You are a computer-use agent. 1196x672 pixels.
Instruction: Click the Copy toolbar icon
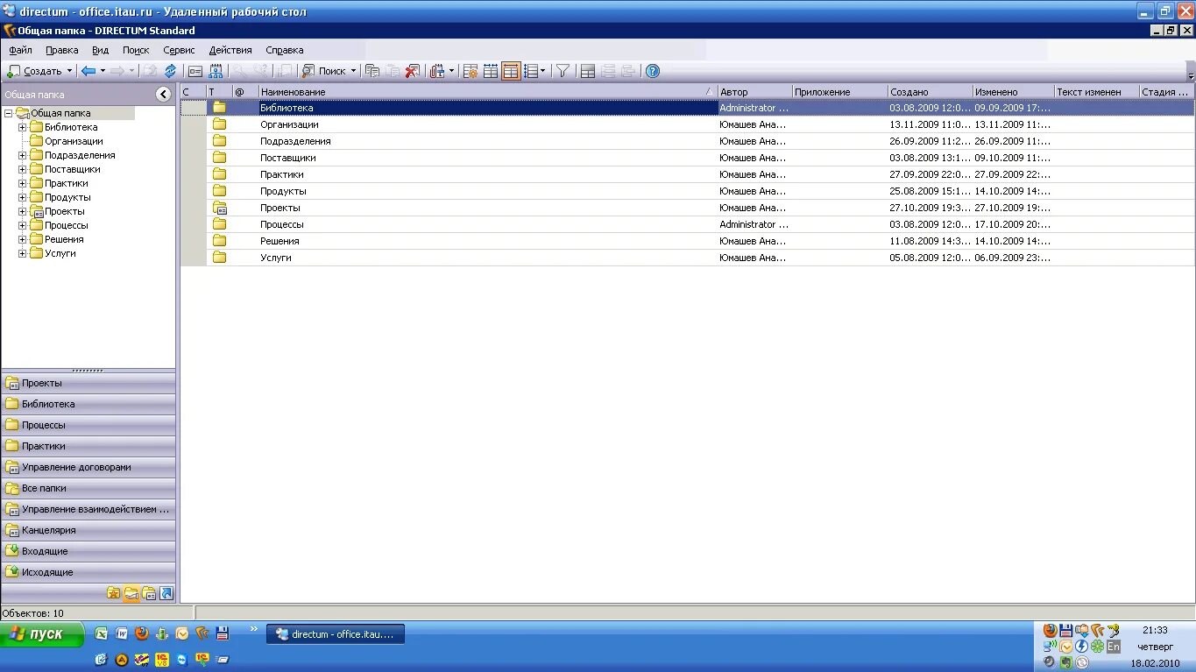(x=372, y=71)
